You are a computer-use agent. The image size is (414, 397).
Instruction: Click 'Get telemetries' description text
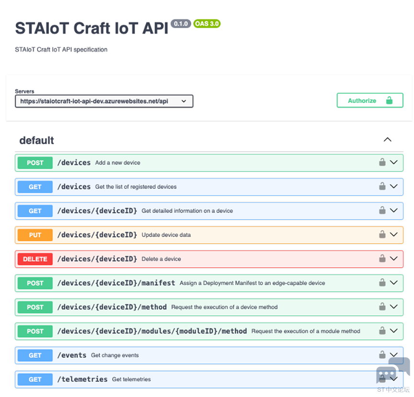[131, 379]
